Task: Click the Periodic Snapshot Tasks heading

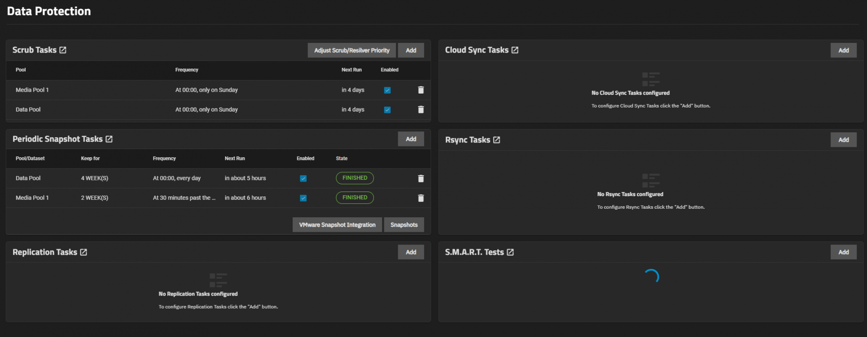Action: click(x=58, y=139)
